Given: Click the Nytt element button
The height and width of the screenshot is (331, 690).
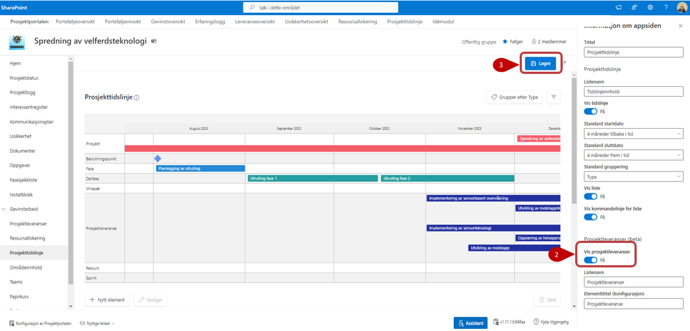Looking at the screenshot, I should click(107, 299).
